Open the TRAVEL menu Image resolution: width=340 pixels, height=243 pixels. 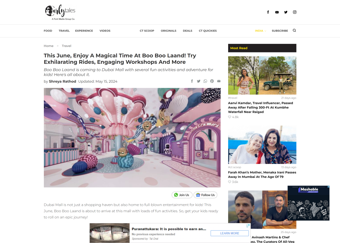coord(64,31)
